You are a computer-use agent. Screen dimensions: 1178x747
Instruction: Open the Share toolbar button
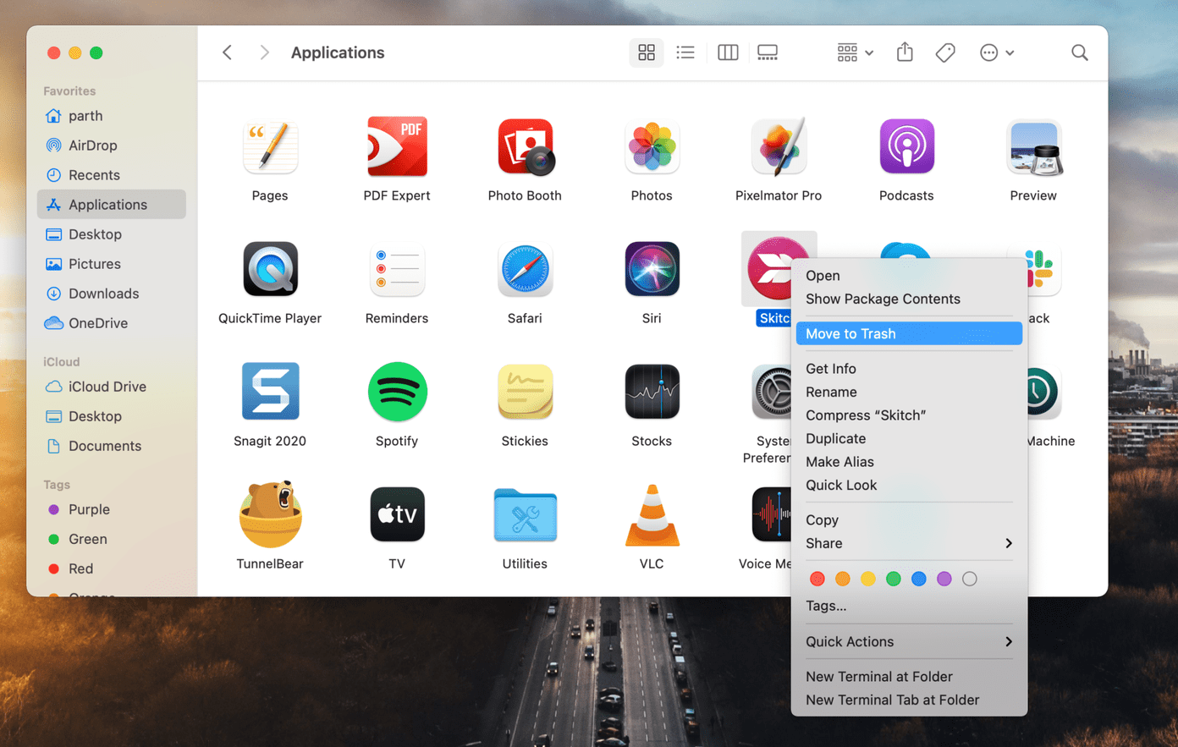coord(905,52)
